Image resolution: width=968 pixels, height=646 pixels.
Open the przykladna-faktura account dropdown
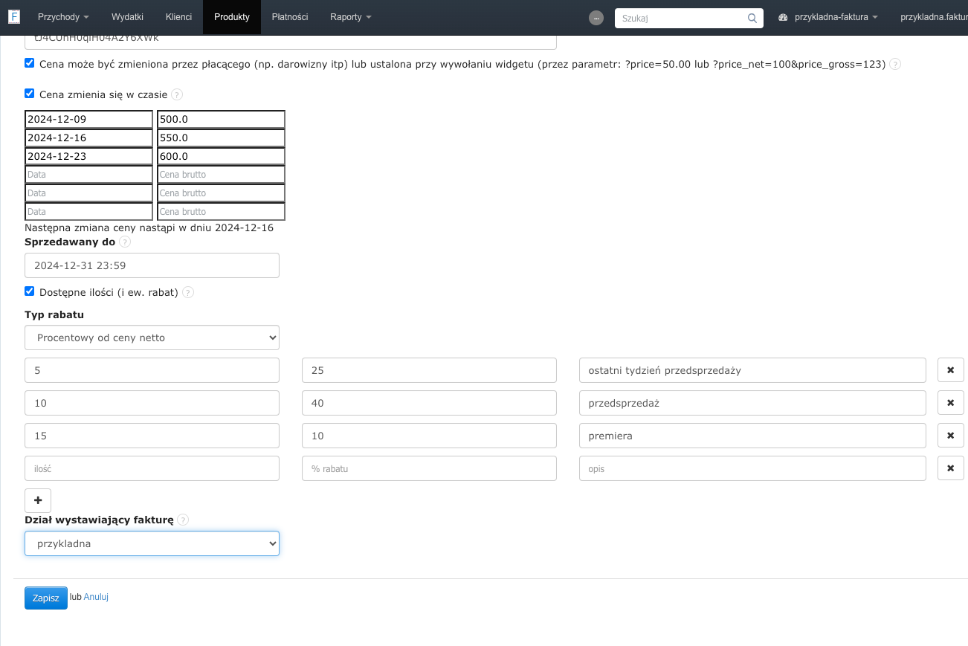[x=836, y=17]
